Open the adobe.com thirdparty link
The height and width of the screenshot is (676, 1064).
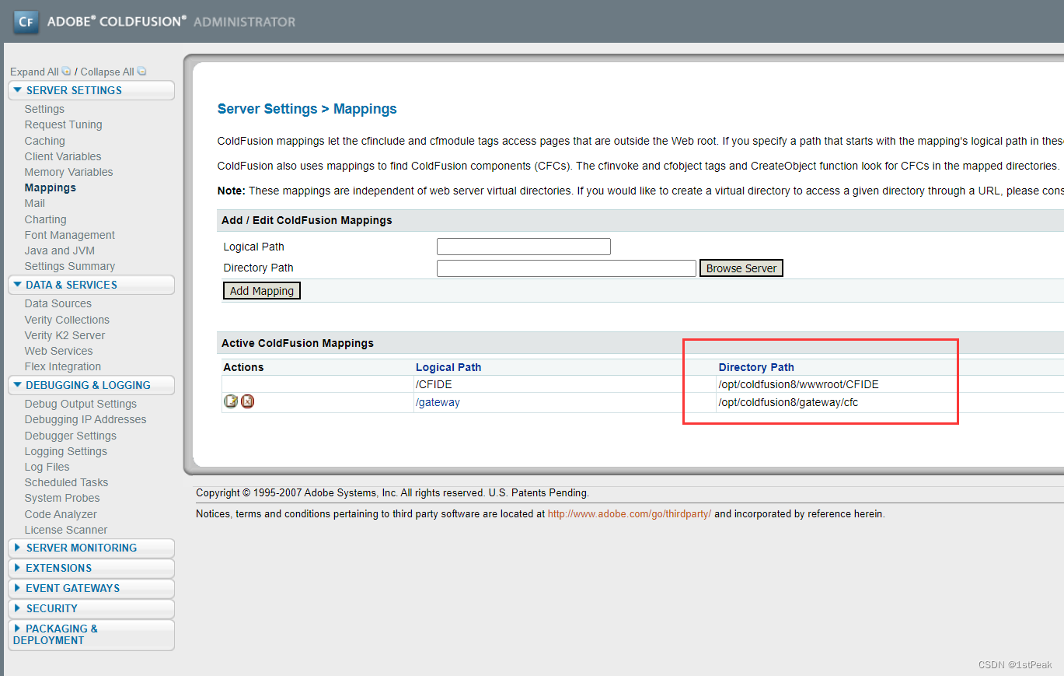[x=630, y=513]
